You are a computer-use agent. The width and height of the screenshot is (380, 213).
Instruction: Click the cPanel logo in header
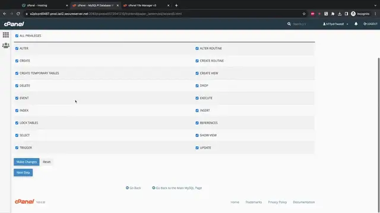pyautogui.click(x=14, y=24)
